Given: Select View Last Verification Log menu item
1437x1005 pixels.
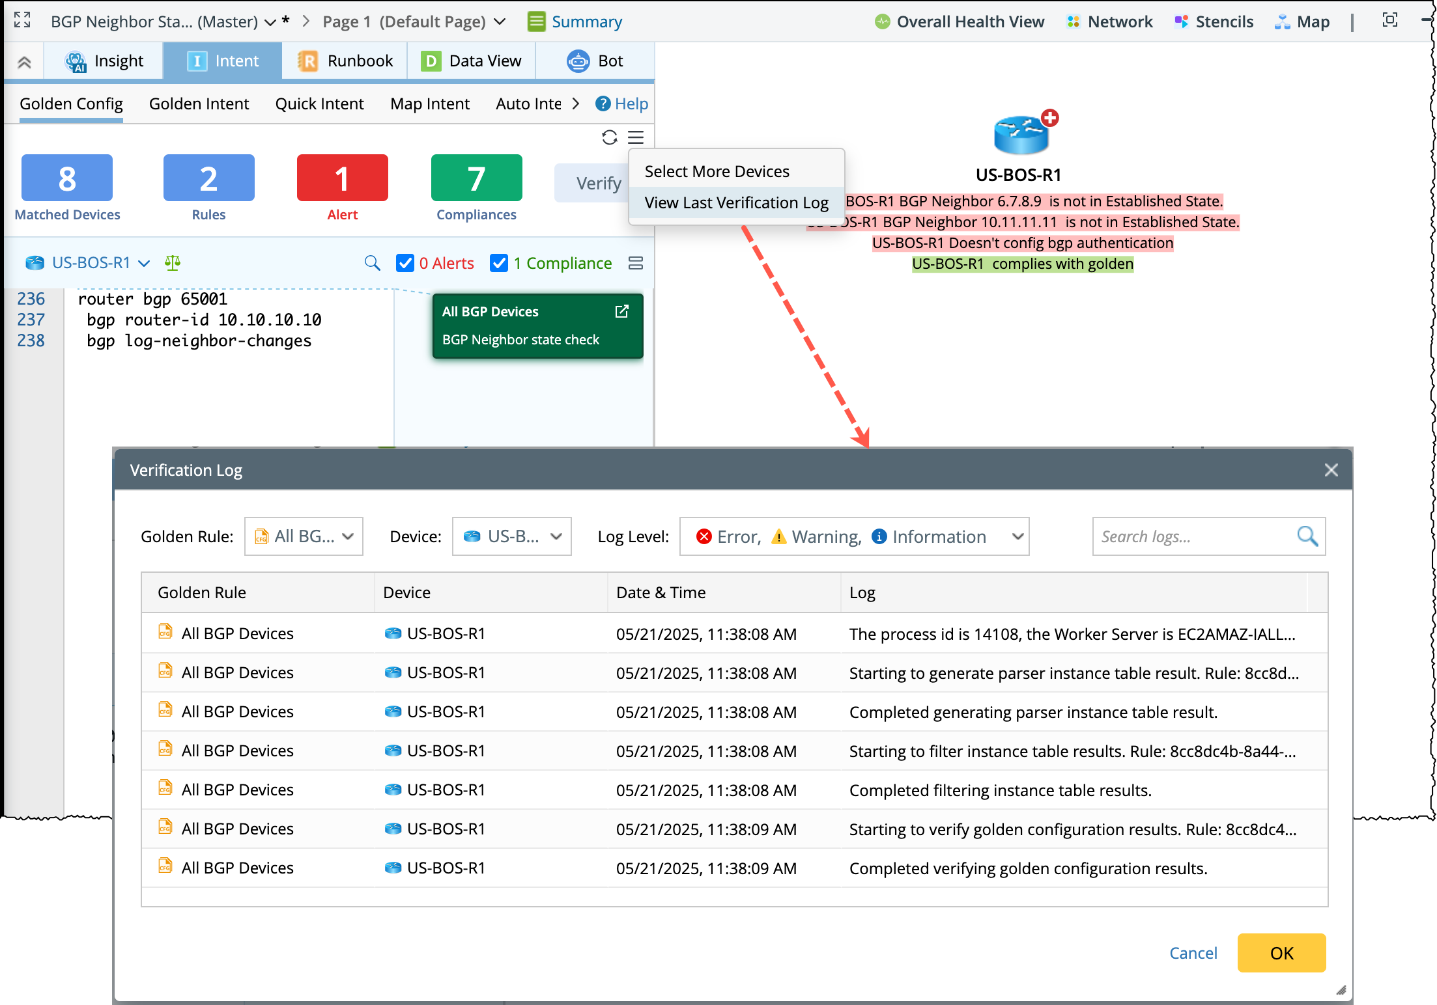Looking at the screenshot, I should tap(736, 203).
